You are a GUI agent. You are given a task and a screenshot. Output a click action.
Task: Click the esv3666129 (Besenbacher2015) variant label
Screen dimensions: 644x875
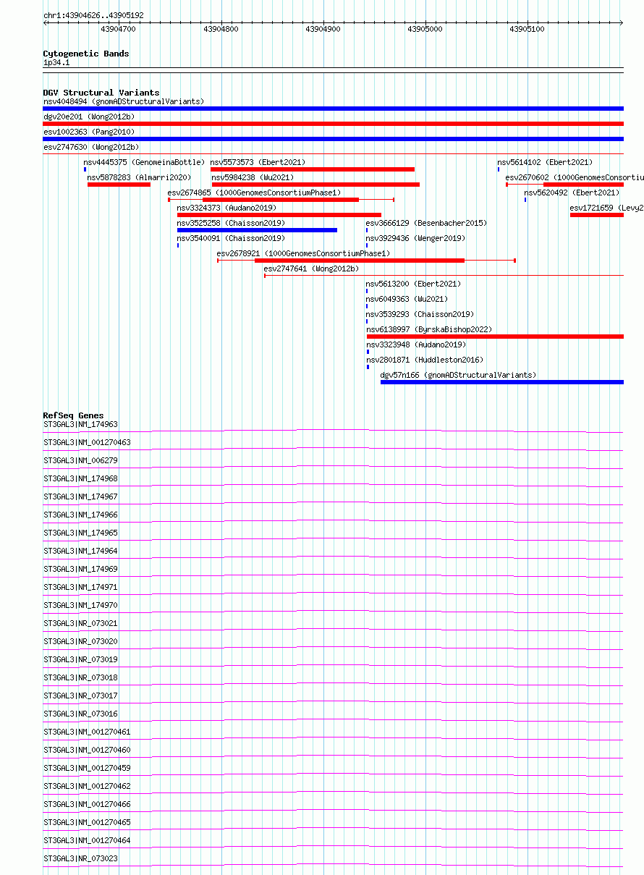426,223
